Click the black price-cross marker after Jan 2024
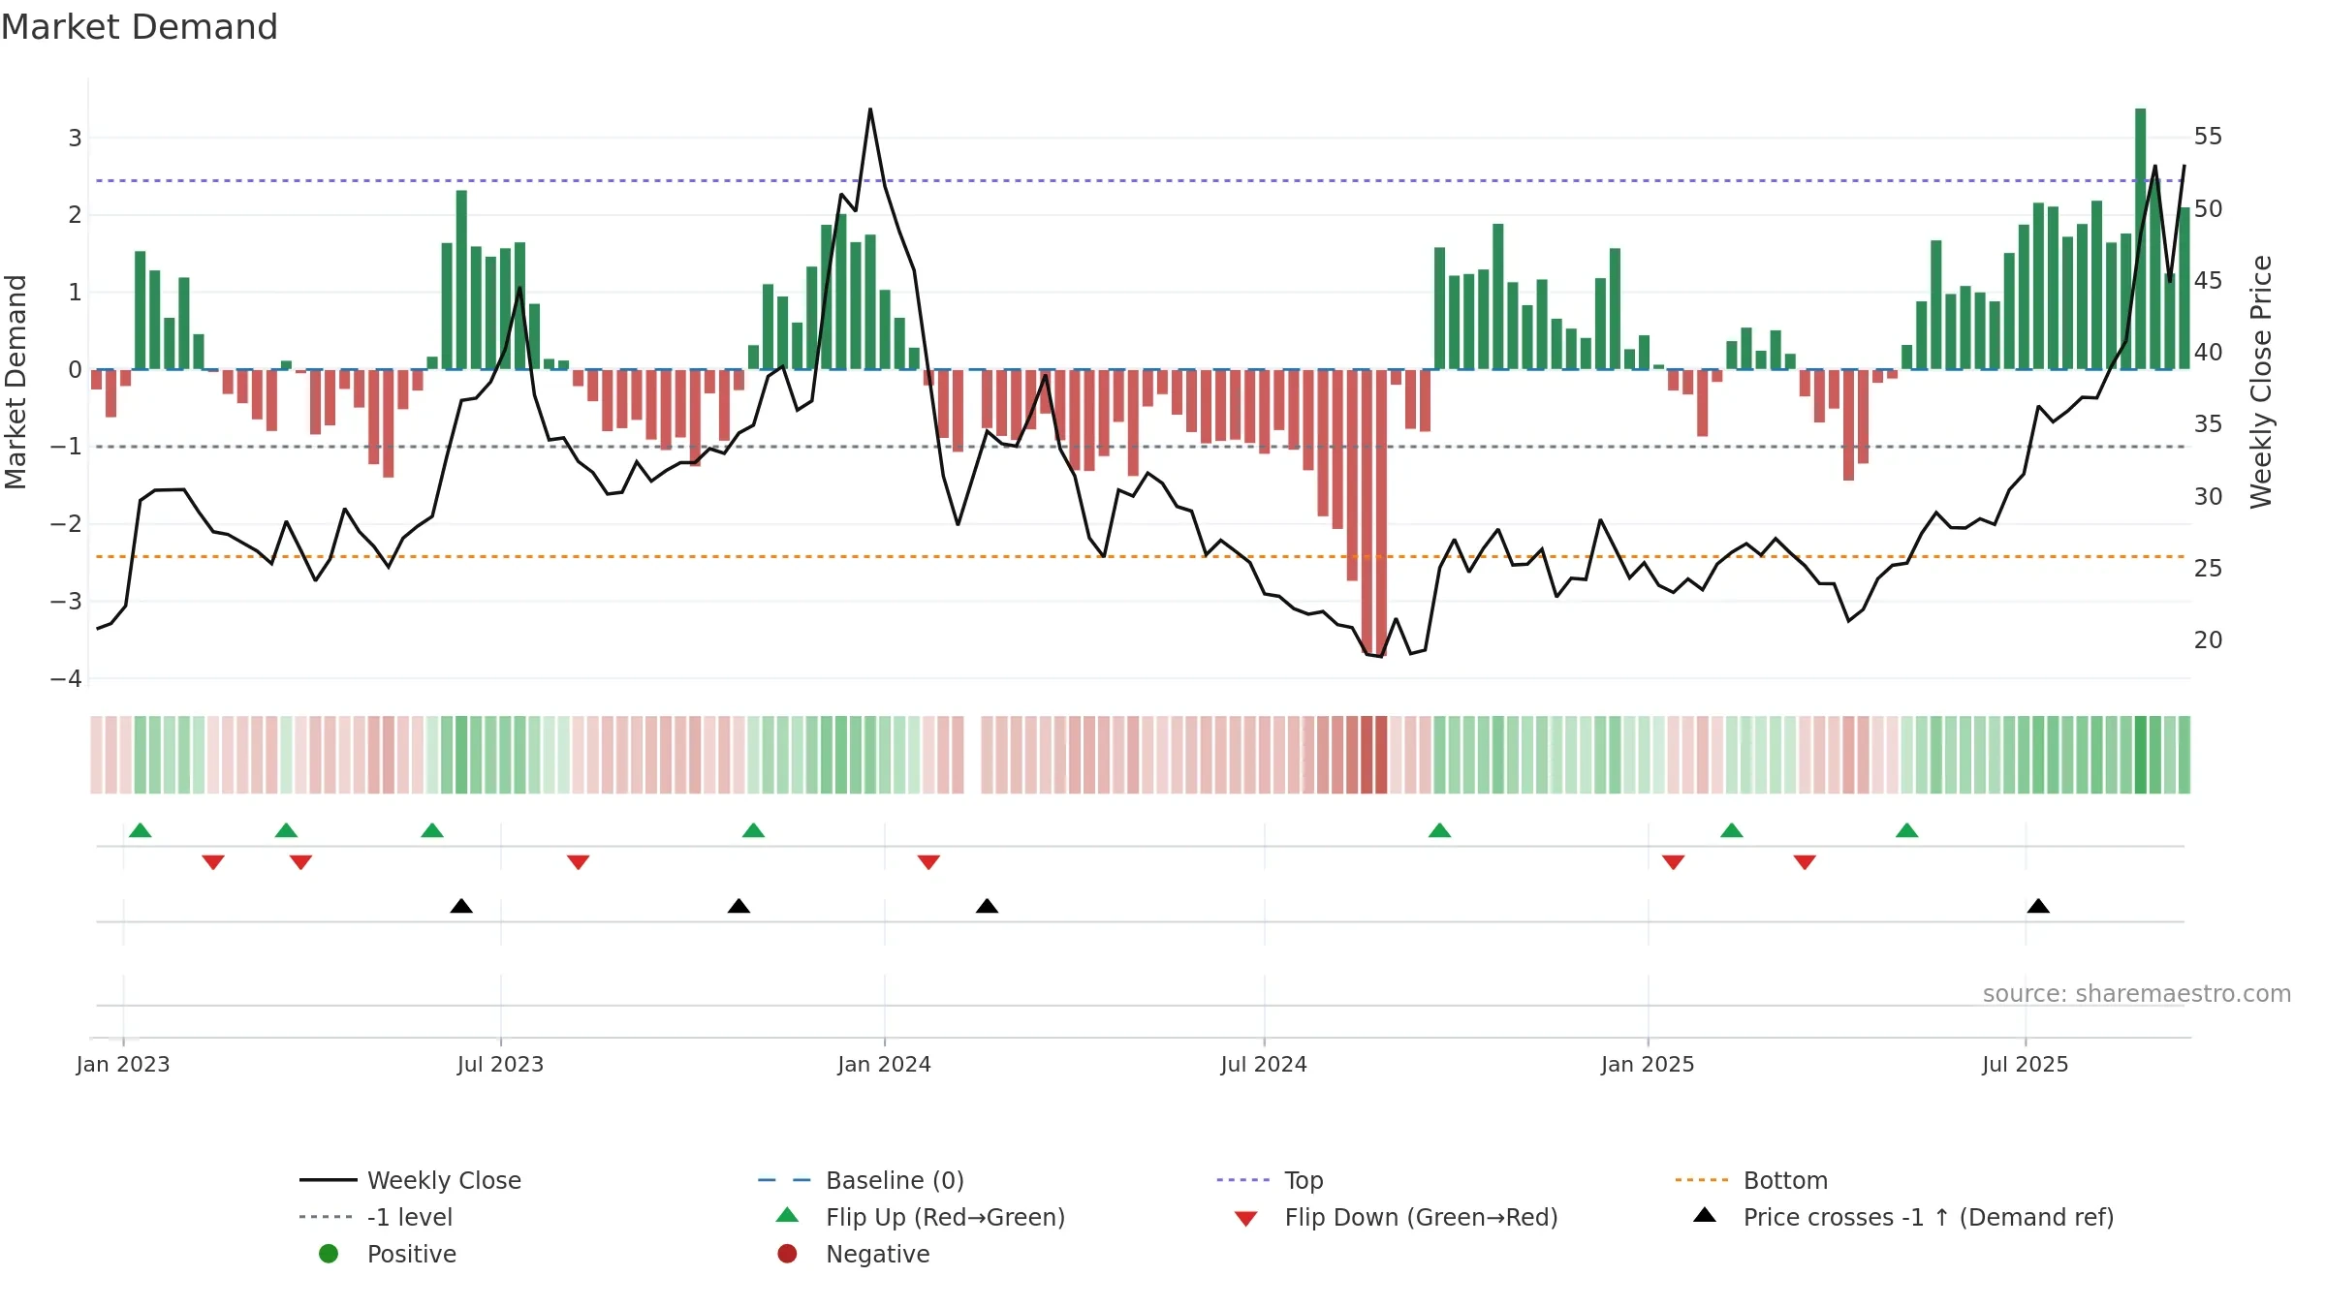This screenshot has height=1308, width=2326. 987,906
